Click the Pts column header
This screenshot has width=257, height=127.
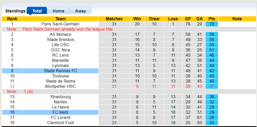coord(212,19)
